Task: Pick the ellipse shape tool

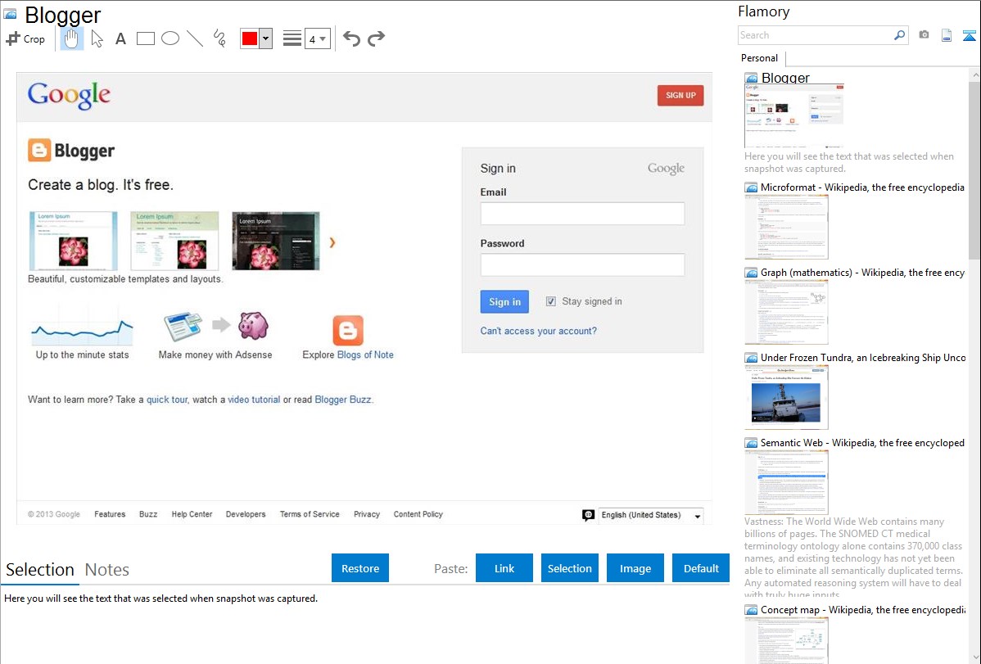Action: (x=170, y=38)
